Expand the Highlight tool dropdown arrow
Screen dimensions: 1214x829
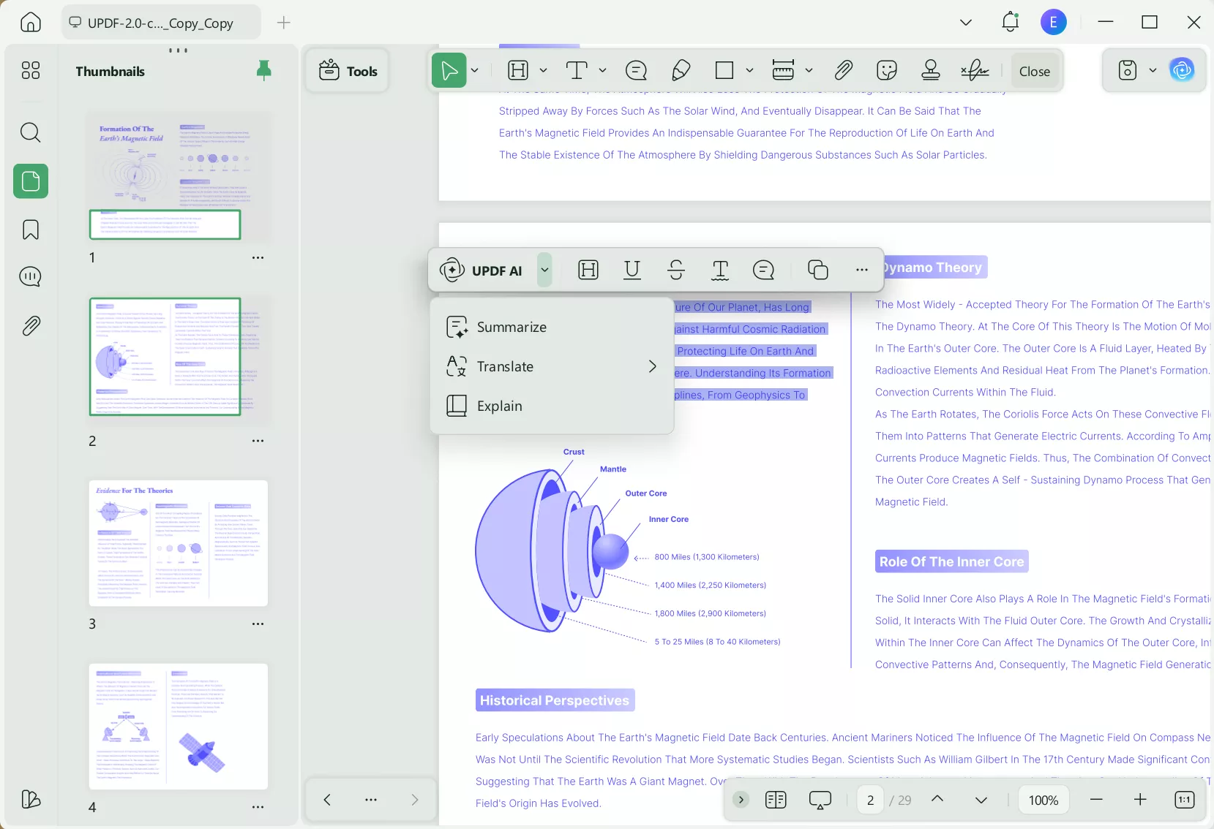pos(544,71)
